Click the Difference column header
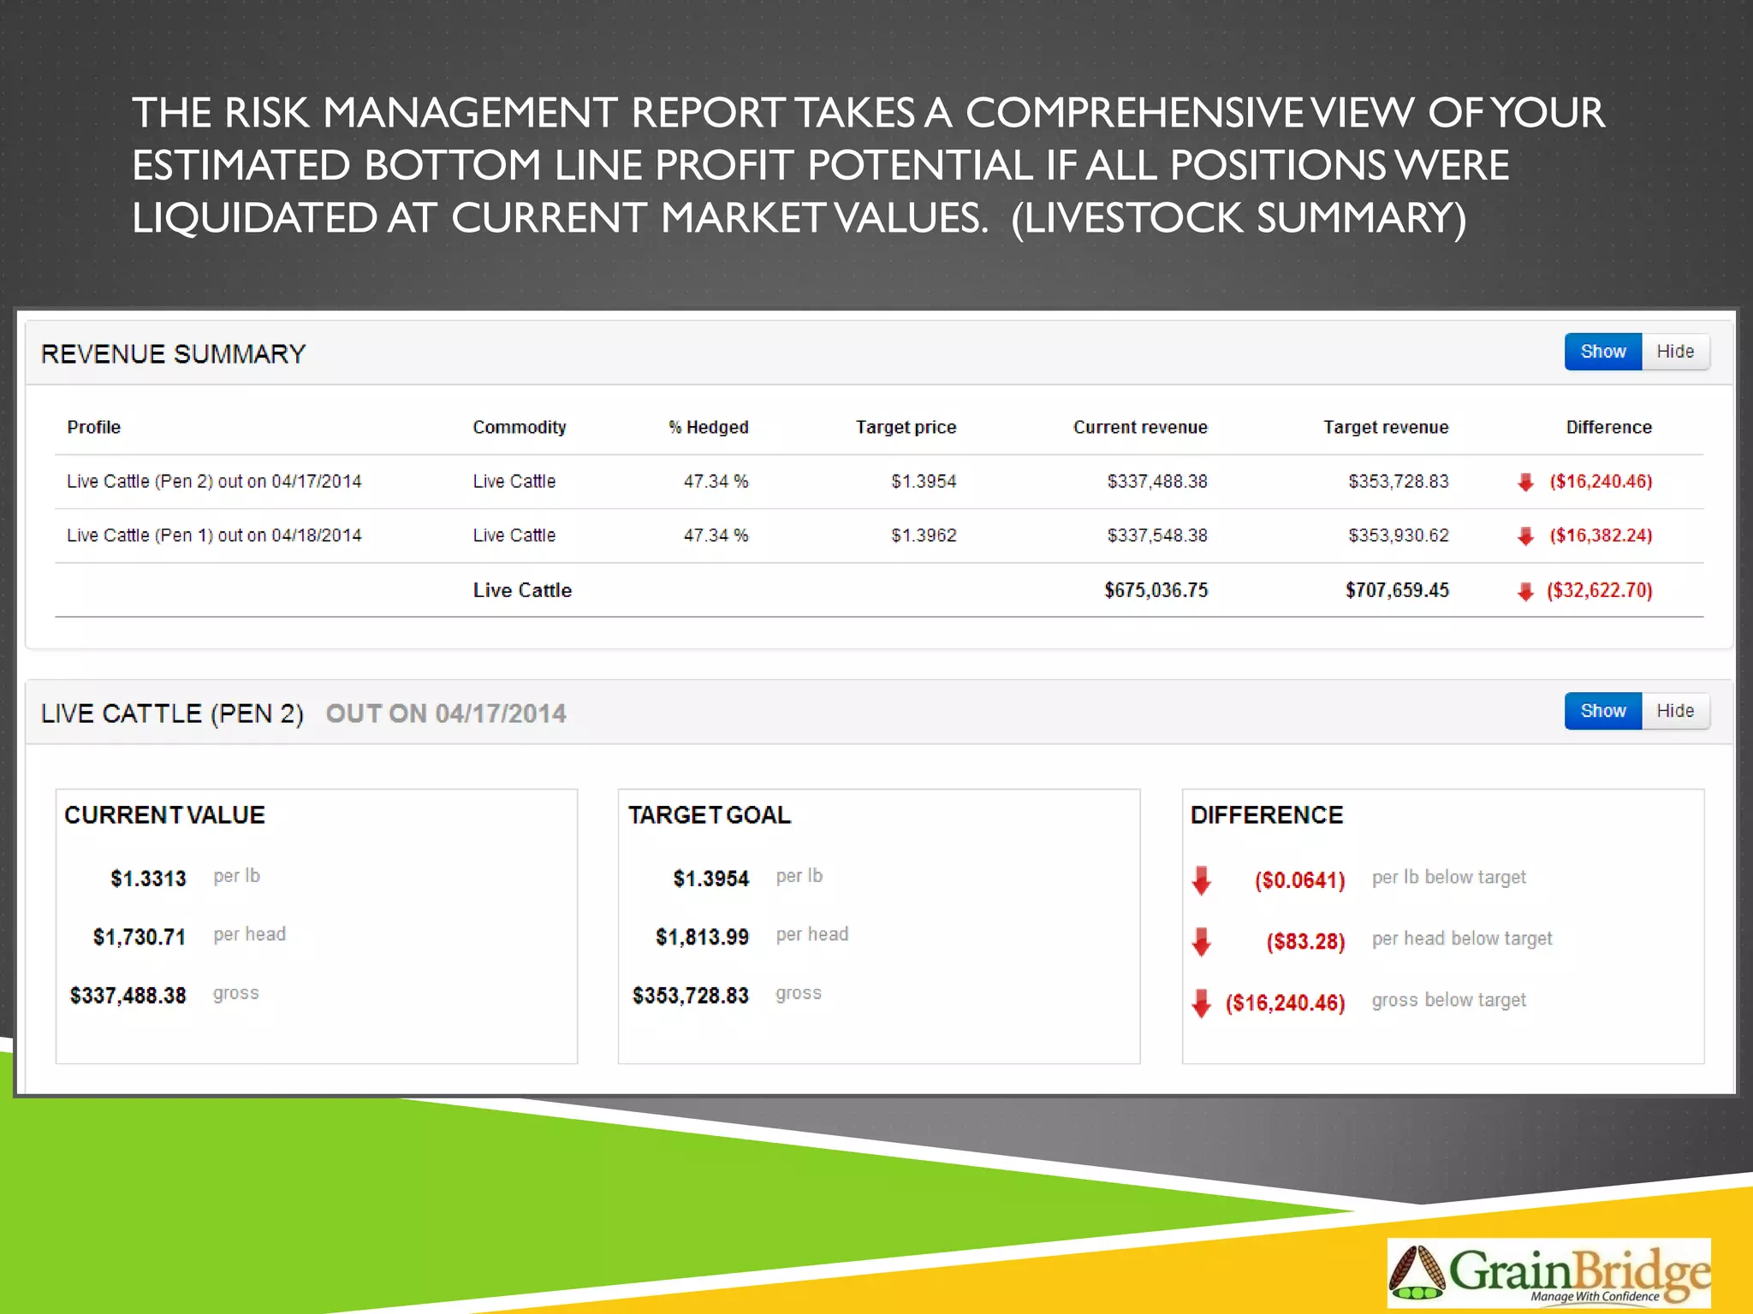This screenshot has width=1753, height=1314. [x=1608, y=427]
